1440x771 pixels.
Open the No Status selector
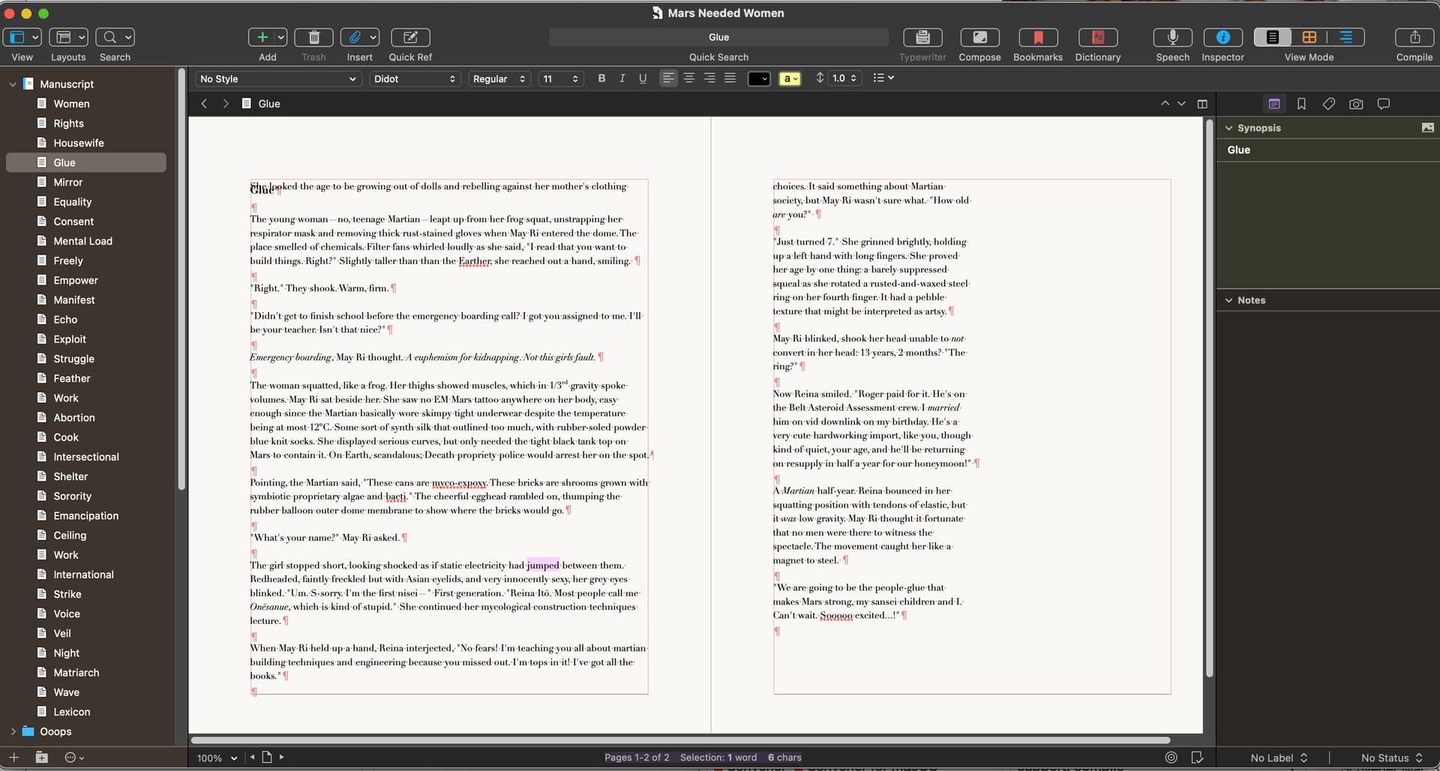click(x=1391, y=758)
